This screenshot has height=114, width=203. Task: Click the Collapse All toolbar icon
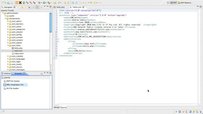(77, 3)
